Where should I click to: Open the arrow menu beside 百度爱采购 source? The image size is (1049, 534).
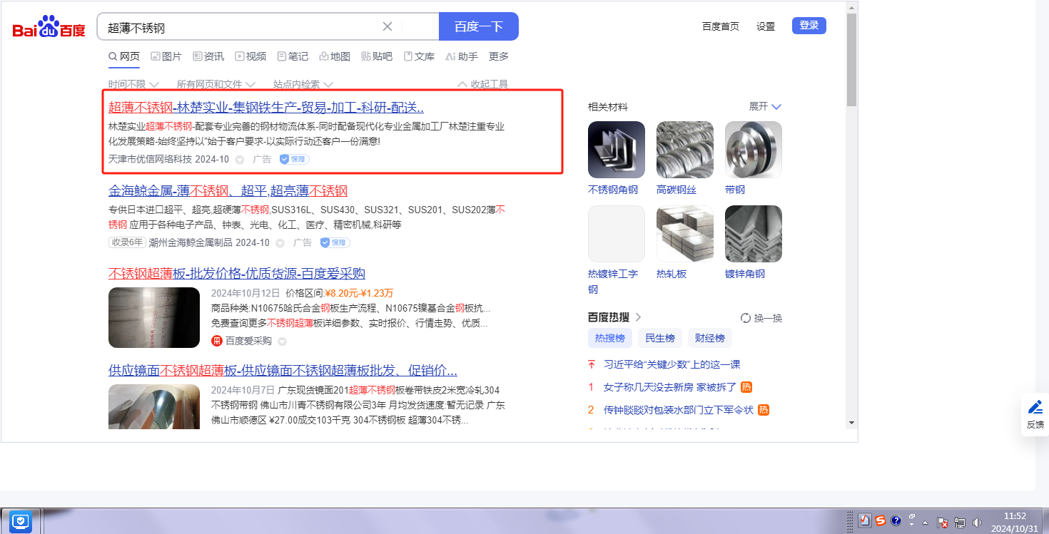(282, 342)
